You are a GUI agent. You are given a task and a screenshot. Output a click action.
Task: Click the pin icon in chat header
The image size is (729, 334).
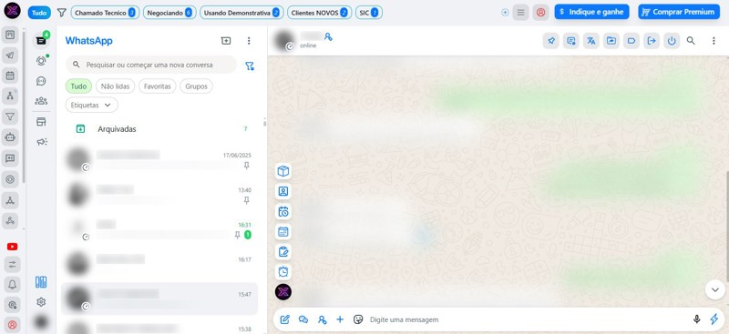tap(551, 41)
